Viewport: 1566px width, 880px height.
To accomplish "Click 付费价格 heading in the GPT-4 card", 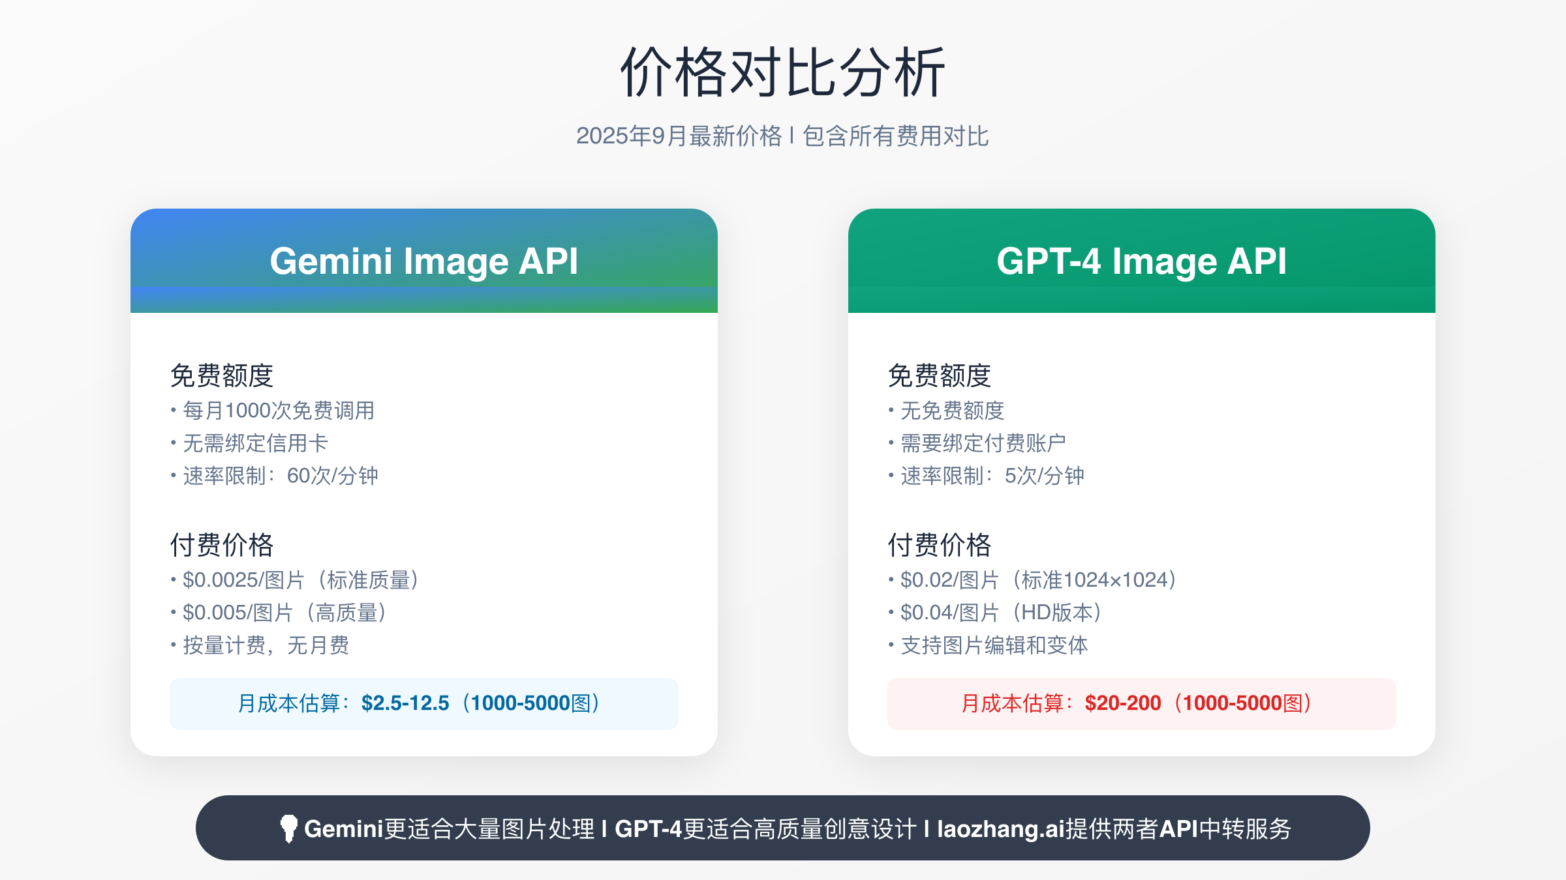I will tap(940, 545).
